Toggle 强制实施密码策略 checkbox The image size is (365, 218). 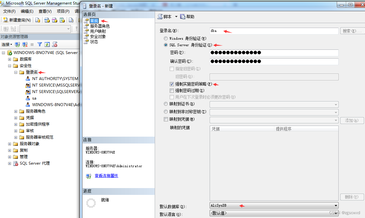(172, 84)
